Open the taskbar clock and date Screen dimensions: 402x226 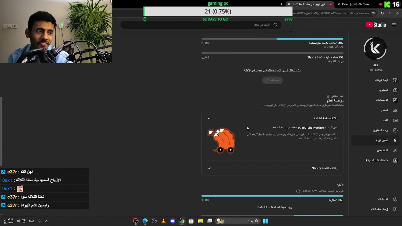tap(8, 221)
